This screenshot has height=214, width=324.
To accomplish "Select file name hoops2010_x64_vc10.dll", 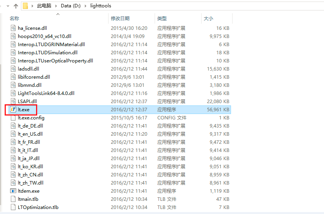I will click(x=45, y=36).
